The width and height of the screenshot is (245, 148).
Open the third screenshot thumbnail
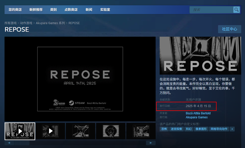81,131
